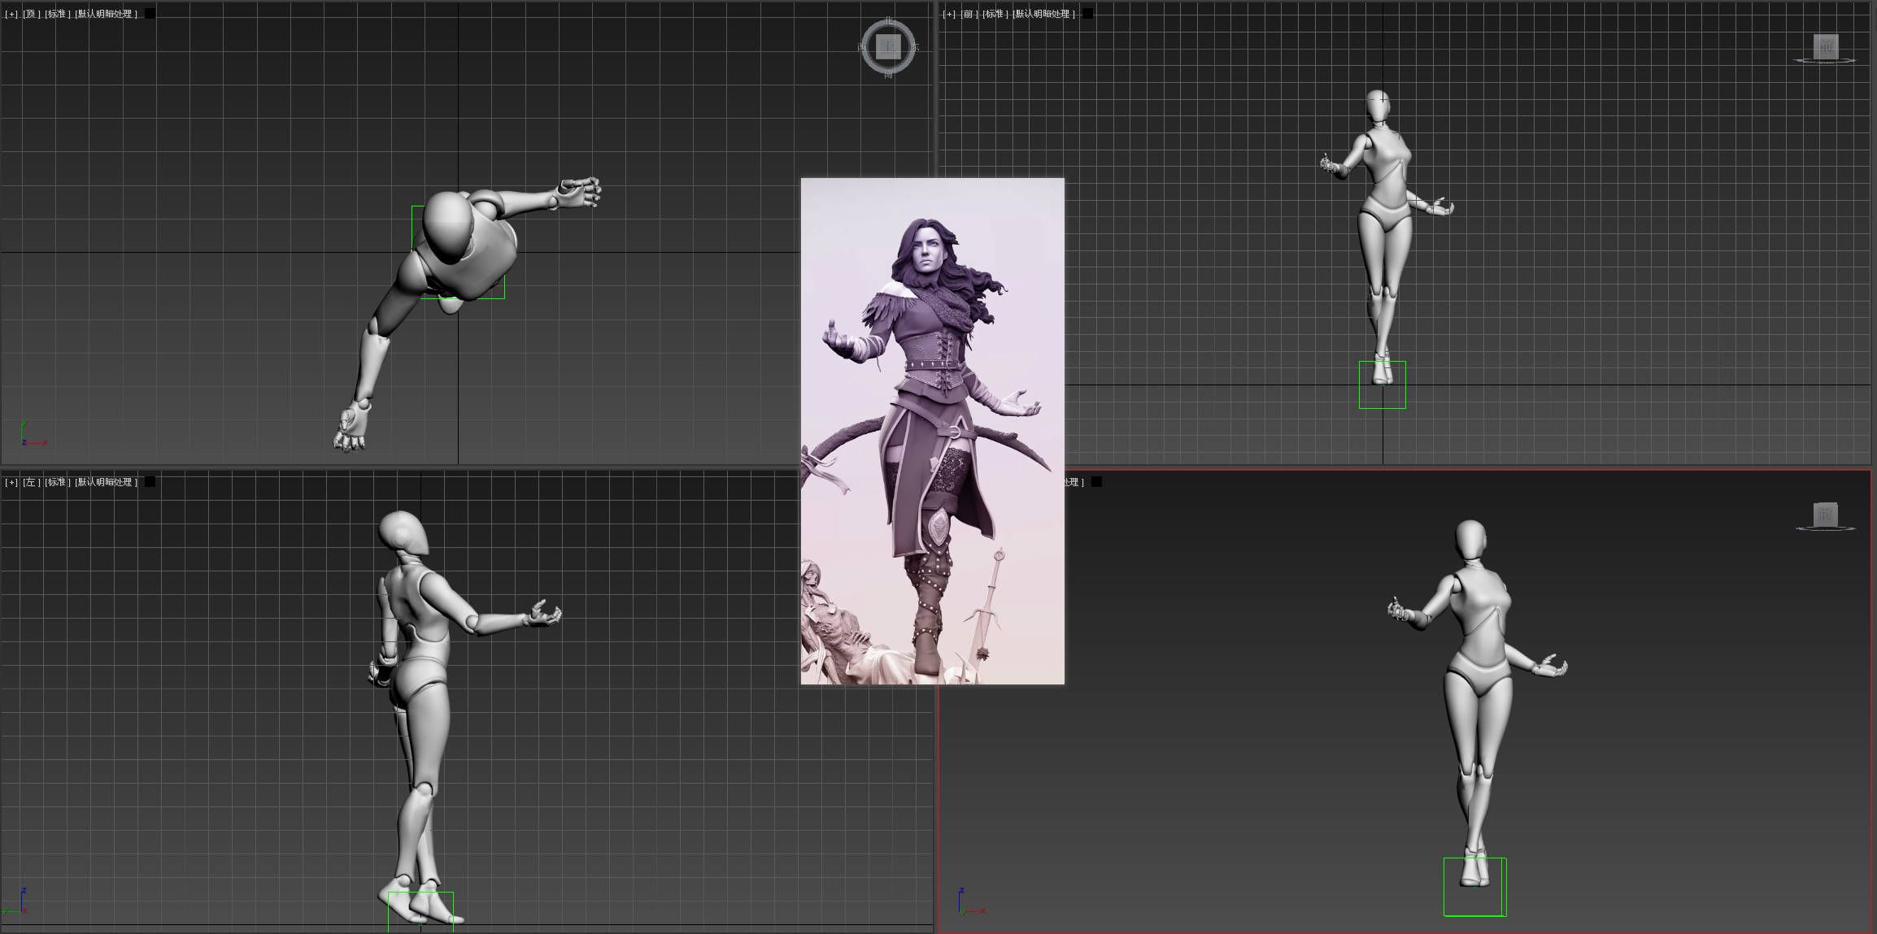
Task: Click the 西 (west) compass label on the ViewCube
Action: tap(861, 47)
